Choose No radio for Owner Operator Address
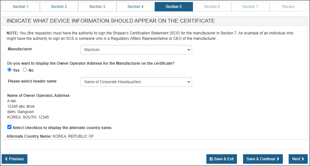Screen dimensions: 310x166 coord(25,70)
